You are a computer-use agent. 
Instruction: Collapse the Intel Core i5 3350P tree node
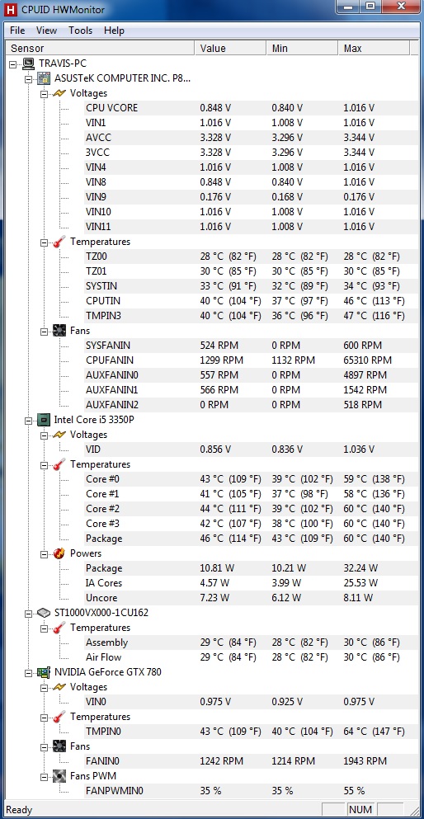29,420
